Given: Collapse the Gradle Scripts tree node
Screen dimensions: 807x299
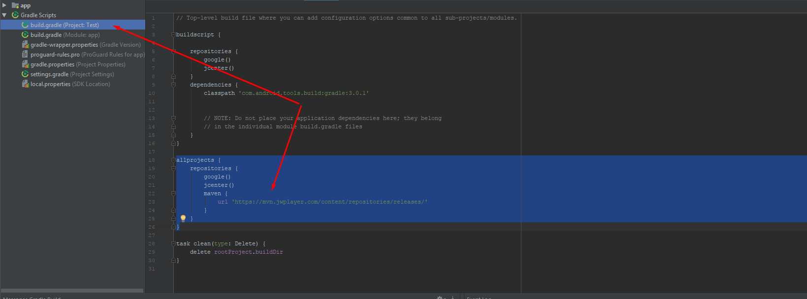Looking at the screenshot, I should (x=4, y=15).
